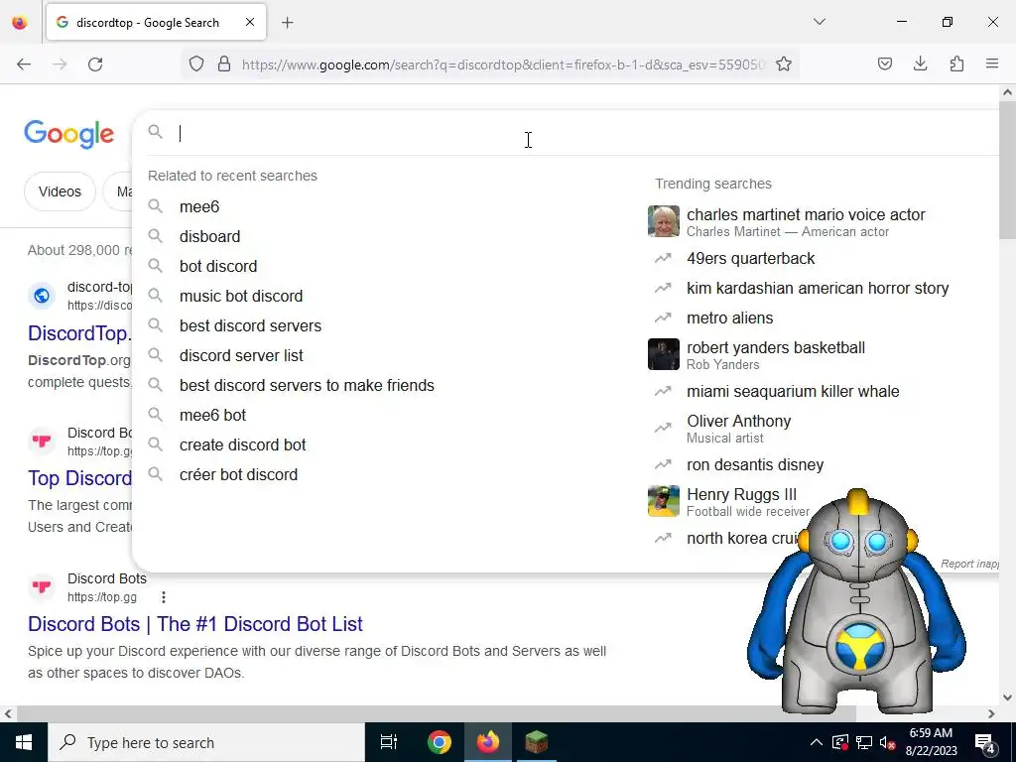Click discord-top globe favicon
Screen dimensions: 1016x762
tap(42, 296)
